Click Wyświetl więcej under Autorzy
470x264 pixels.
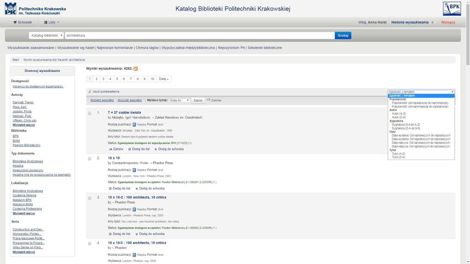(x=24, y=125)
